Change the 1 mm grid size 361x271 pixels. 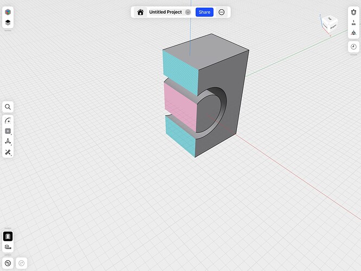click(x=353, y=22)
